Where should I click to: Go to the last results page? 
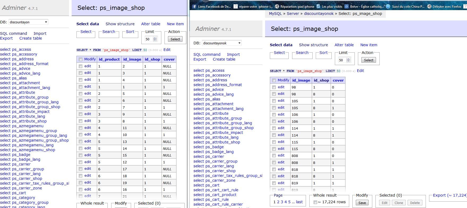[x=299, y=202]
